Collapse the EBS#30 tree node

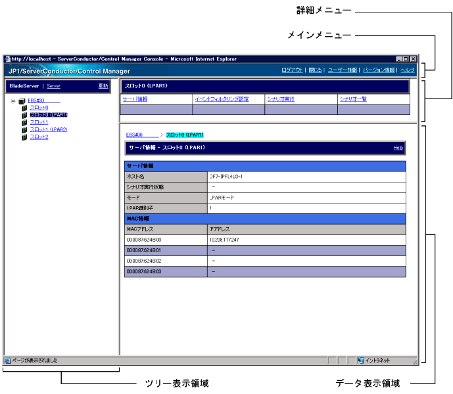pyautogui.click(x=14, y=100)
